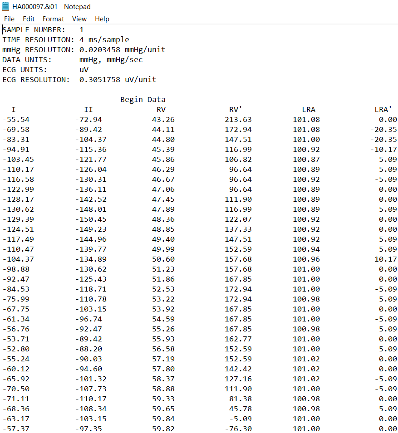Click the column header LRA
Screen dimensions: 398x433
pyautogui.click(x=309, y=109)
